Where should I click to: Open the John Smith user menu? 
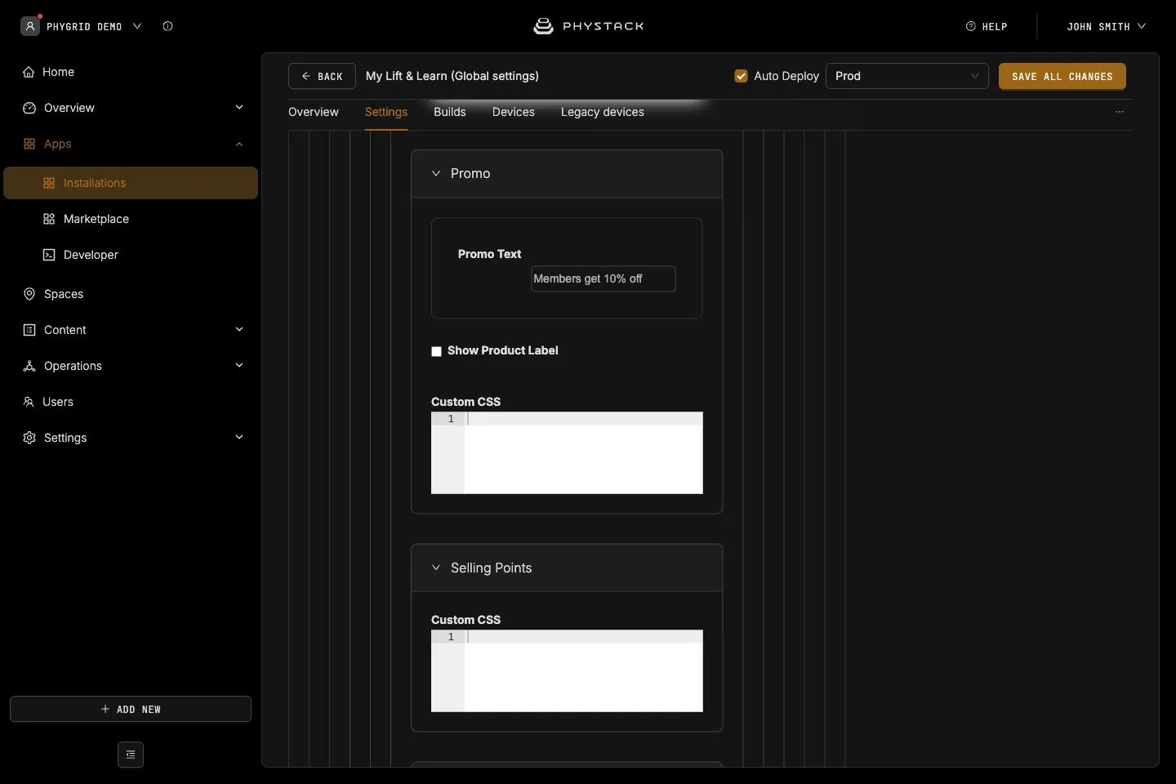(x=1107, y=26)
